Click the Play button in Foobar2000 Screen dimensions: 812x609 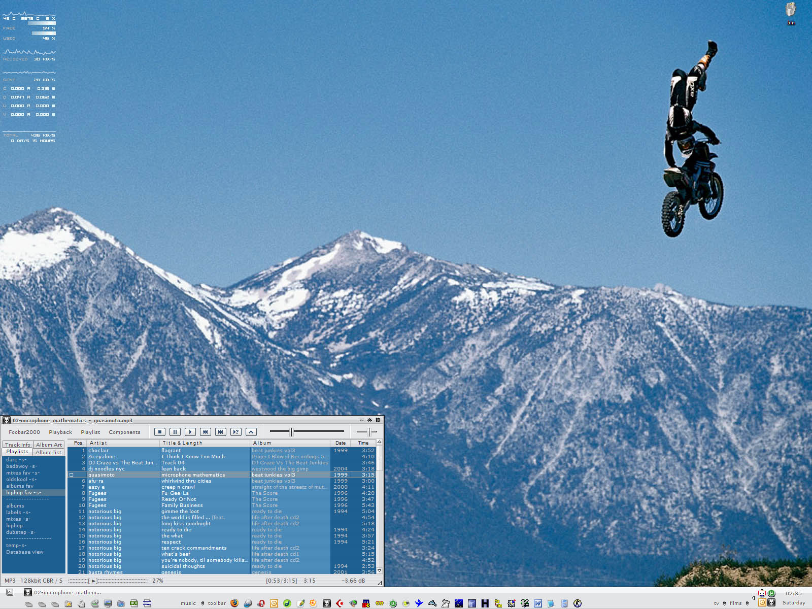tap(190, 432)
